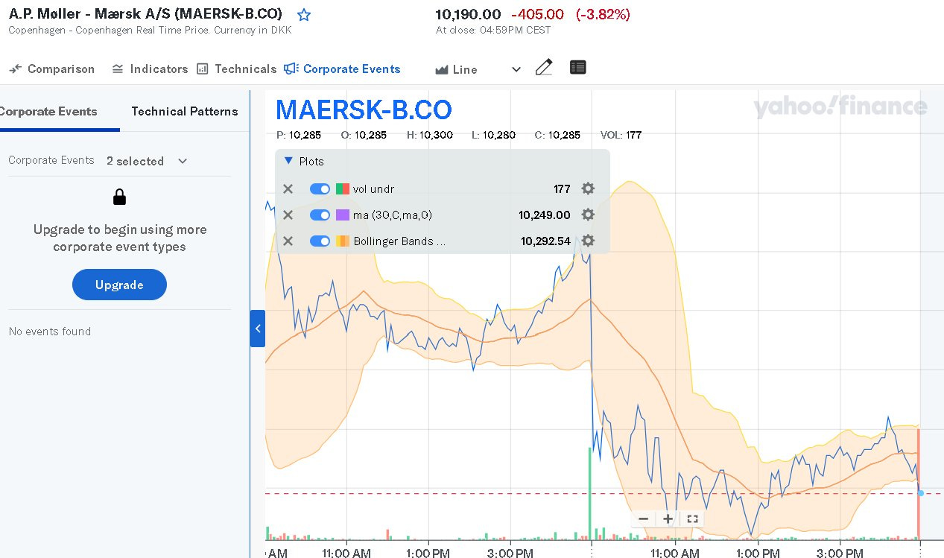944x558 pixels.
Task: Zoom out with the minus icon
Action: coord(644,519)
